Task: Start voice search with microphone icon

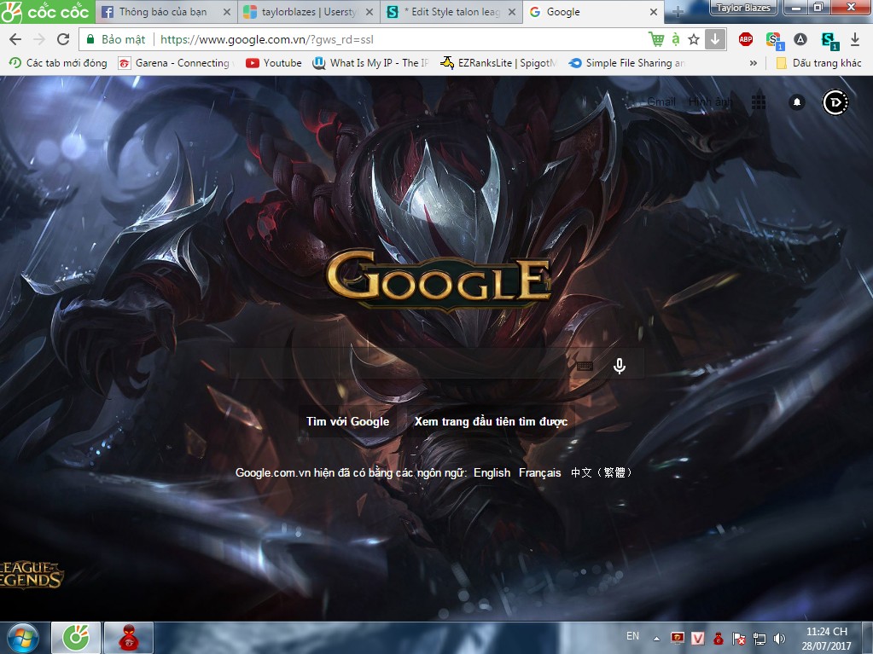Action: 619,366
